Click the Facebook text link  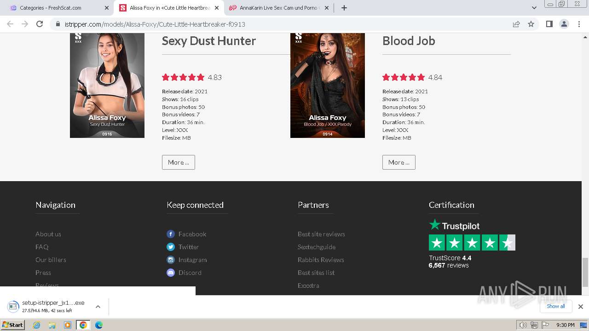tap(192, 234)
